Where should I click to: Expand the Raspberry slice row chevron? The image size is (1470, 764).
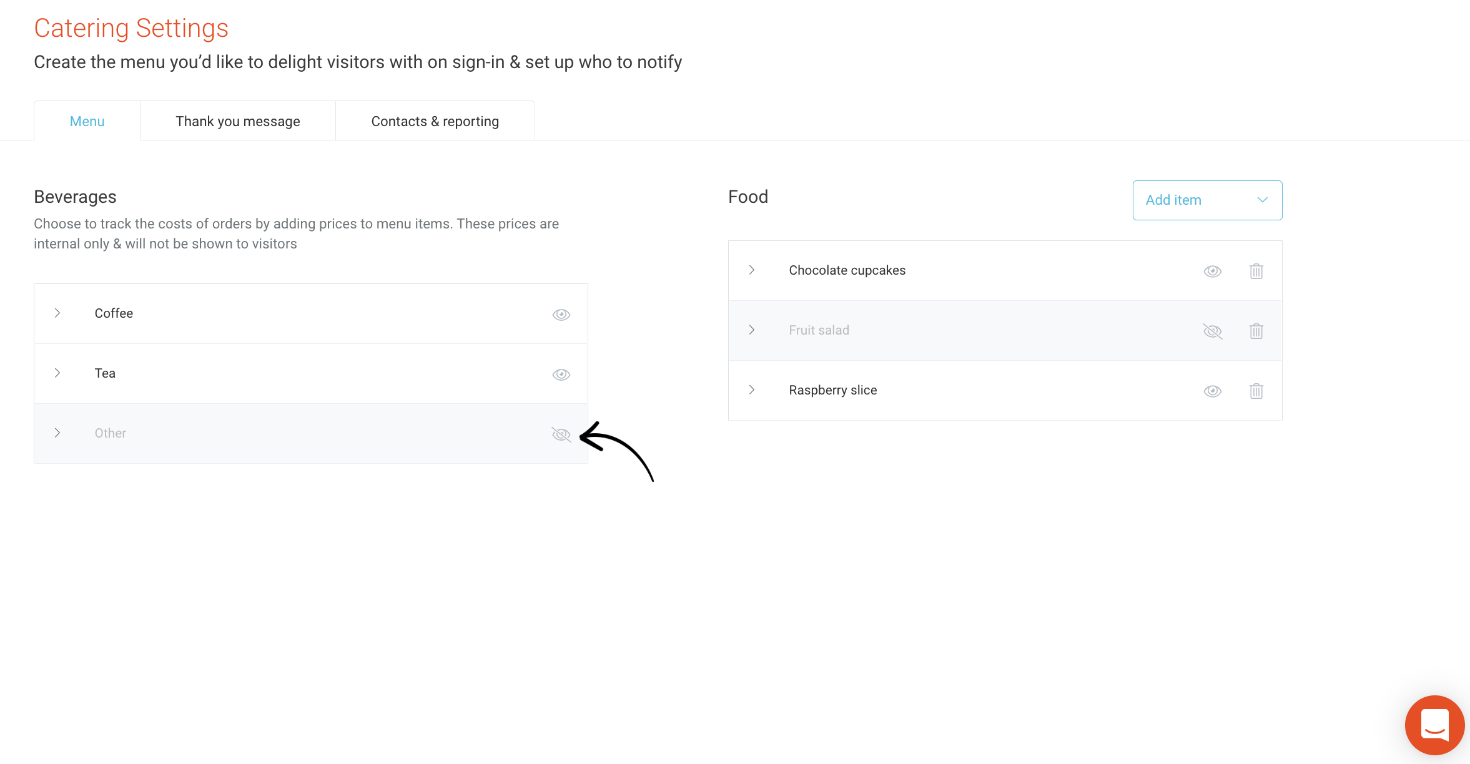coord(752,389)
